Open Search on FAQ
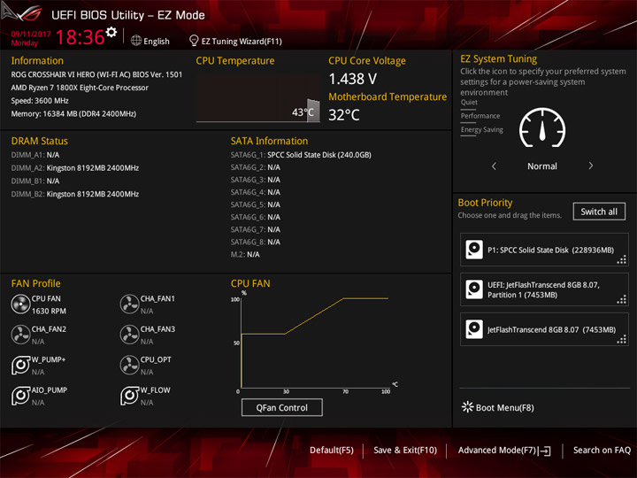The height and width of the screenshot is (478, 637). coord(602,451)
